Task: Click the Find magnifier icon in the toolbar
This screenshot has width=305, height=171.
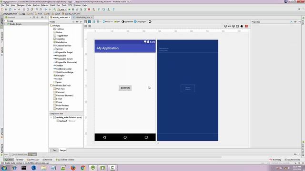Action: click(37, 9)
